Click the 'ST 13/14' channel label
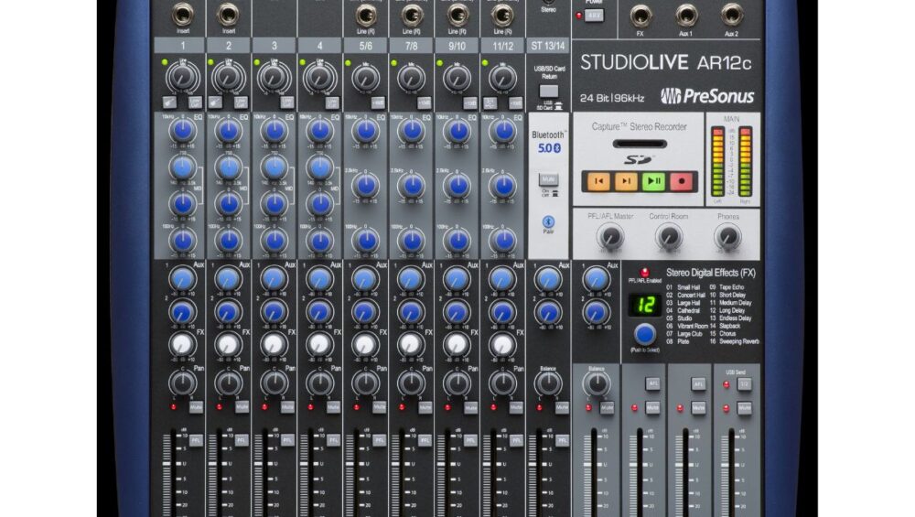 548,46
